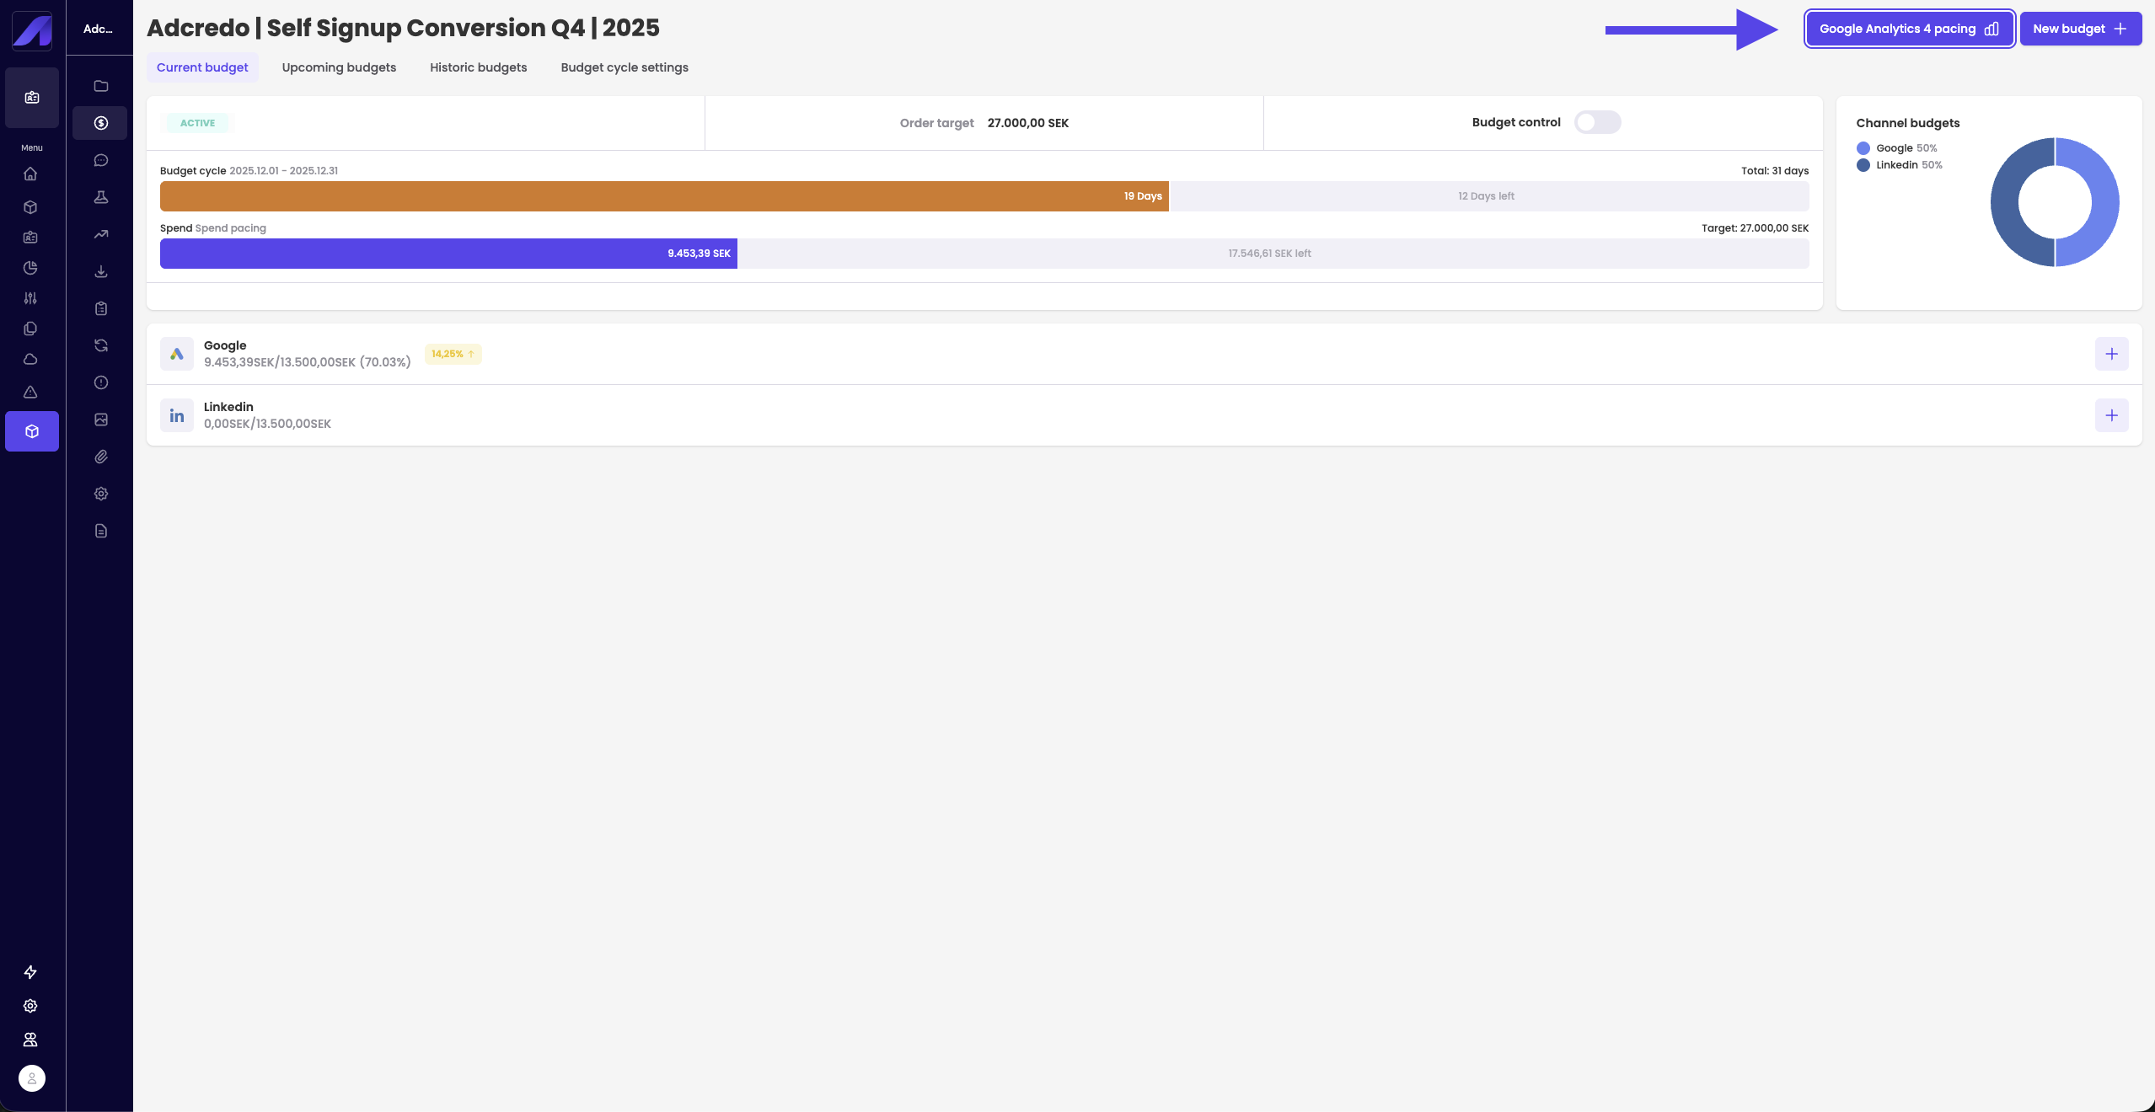Click the purple Spend pacing progress bar

(448, 254)
